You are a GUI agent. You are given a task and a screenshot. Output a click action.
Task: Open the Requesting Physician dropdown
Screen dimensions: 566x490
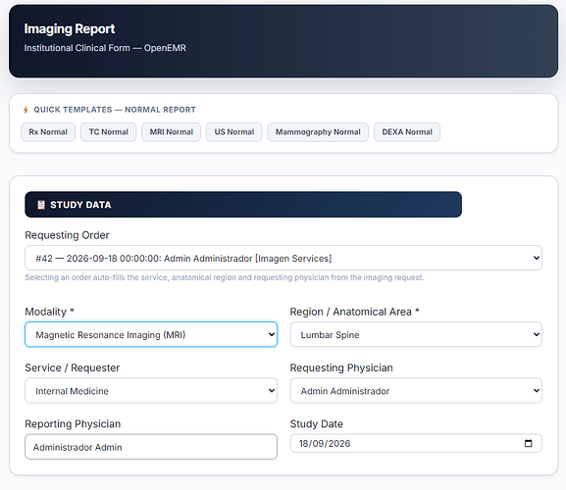(416, 390)
